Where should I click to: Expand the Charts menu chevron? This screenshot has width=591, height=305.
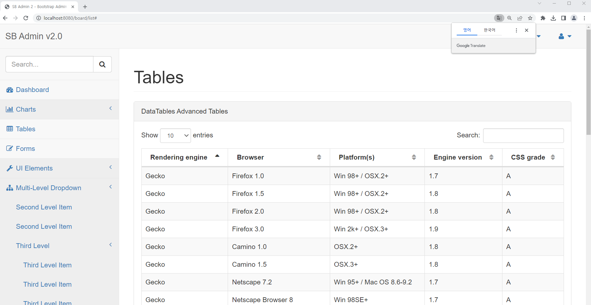click(x=110, y=108)
